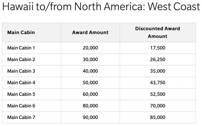The image size is (202, 126).
Task: Click the 60,000 award amount cell
Action: [x=90, y=94]
